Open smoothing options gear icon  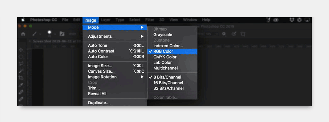point(224,34)
